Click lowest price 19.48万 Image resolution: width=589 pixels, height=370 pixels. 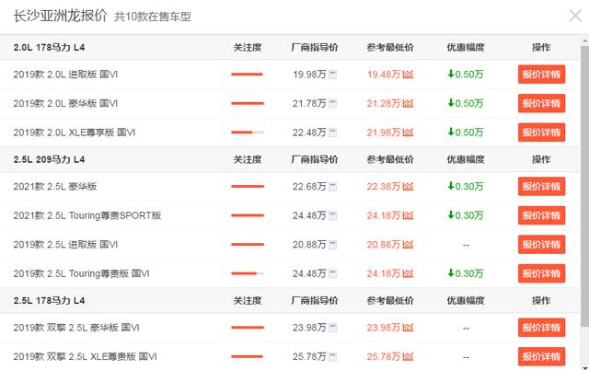[x=384, y=75]
